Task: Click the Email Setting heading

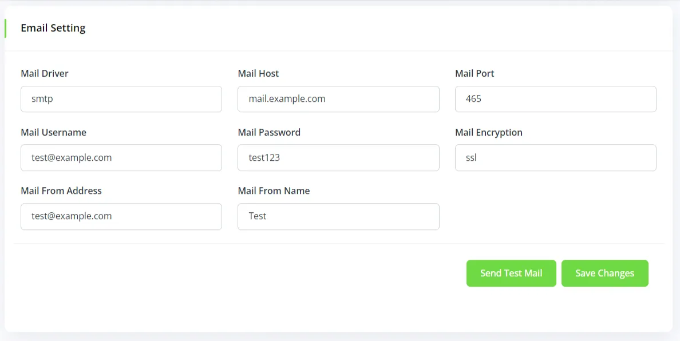Action: point(53,27)
